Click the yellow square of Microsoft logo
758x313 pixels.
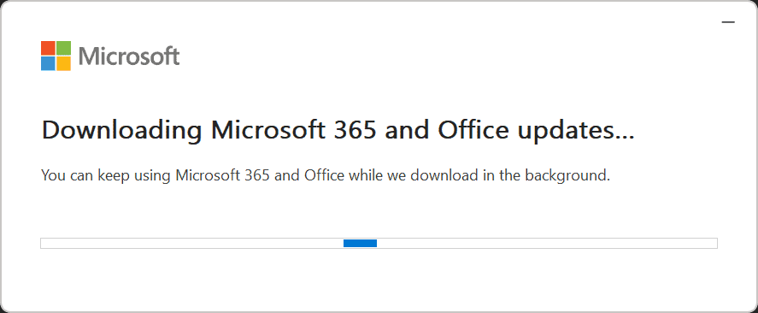pos(64,64)
